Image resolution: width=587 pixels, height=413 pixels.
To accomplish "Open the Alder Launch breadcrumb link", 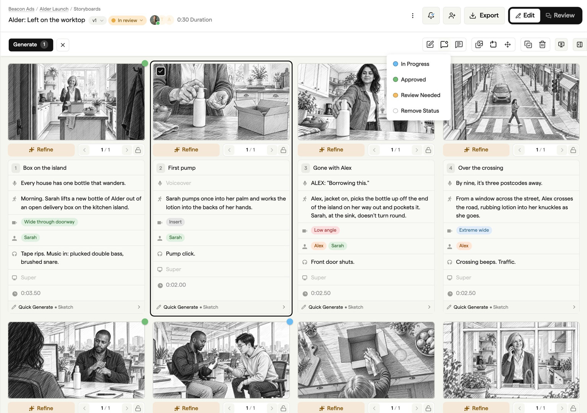I will coord(54,9).
